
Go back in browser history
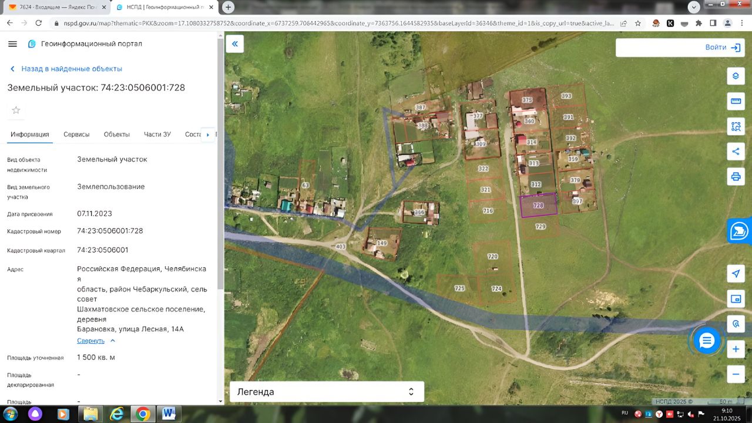(10, 23)
